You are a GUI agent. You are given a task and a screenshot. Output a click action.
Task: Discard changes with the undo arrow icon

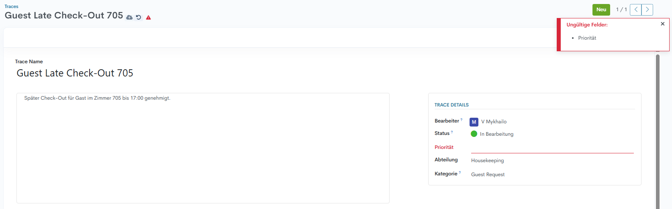point(139,17)
